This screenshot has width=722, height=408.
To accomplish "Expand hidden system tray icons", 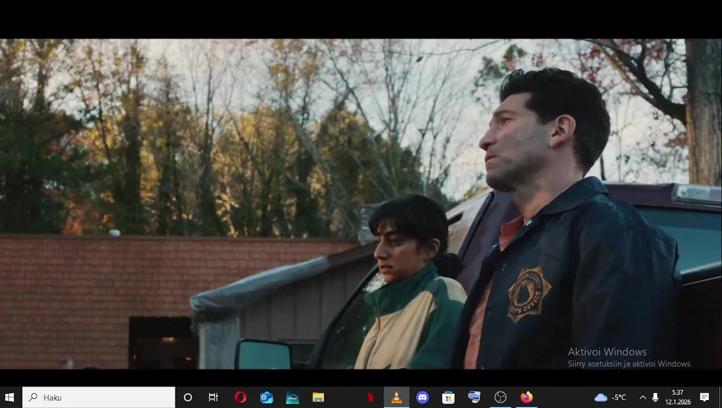I will 643,397.
